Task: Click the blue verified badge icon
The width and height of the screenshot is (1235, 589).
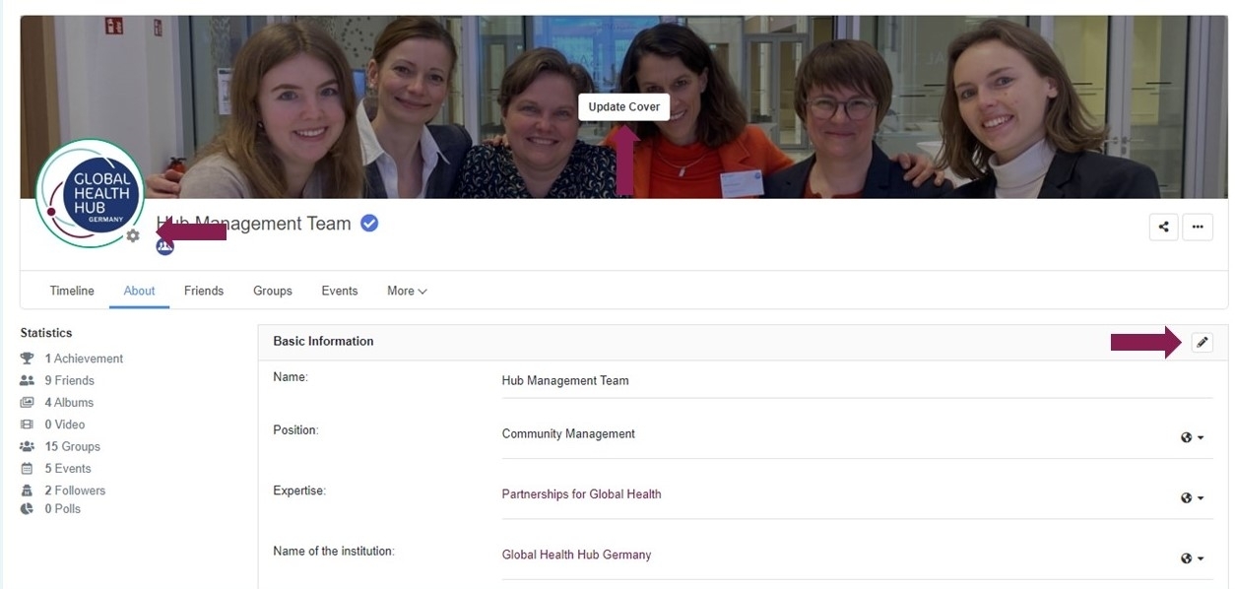Action: (x=369, y=224)
